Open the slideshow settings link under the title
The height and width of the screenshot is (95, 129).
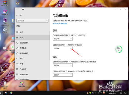[60, 24]
